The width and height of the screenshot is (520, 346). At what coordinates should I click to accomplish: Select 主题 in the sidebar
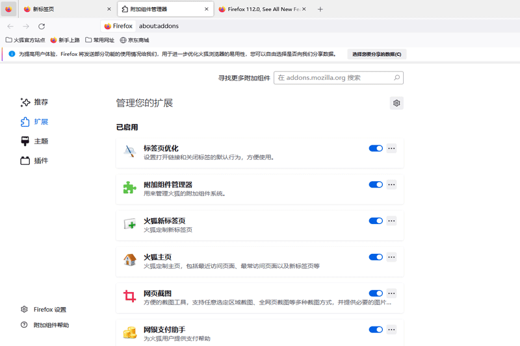pos(40,141)
